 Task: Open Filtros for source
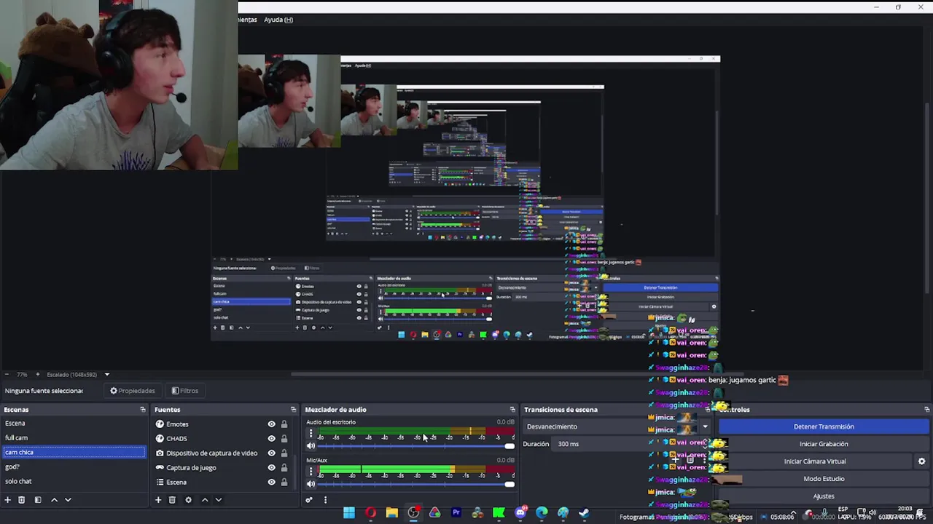click(185, 391)
